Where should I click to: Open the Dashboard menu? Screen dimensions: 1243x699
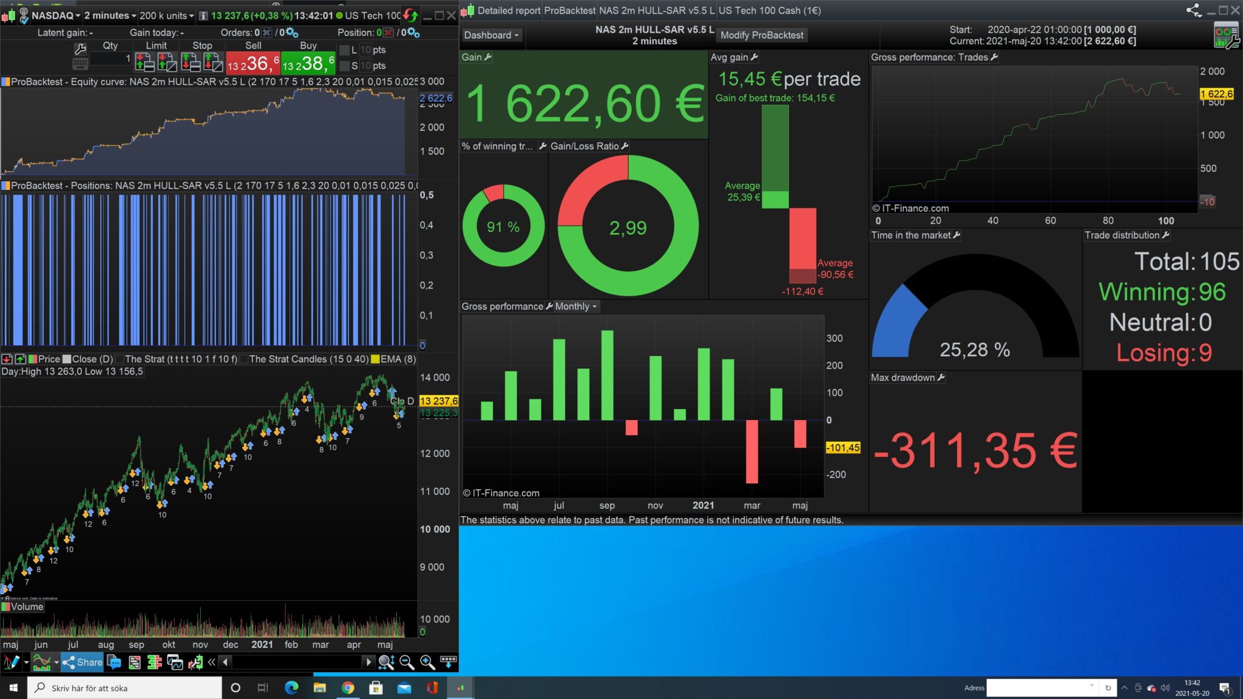[491, 35]
